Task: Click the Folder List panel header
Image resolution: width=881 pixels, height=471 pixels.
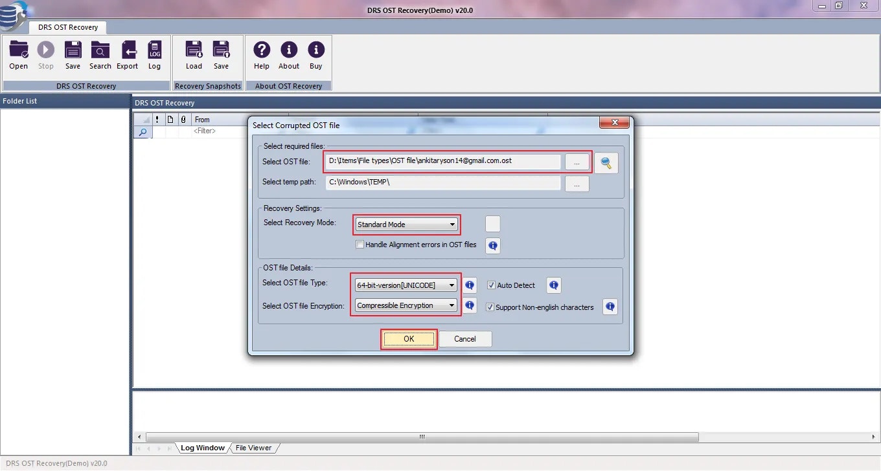Action: click(x=65, y=101)
